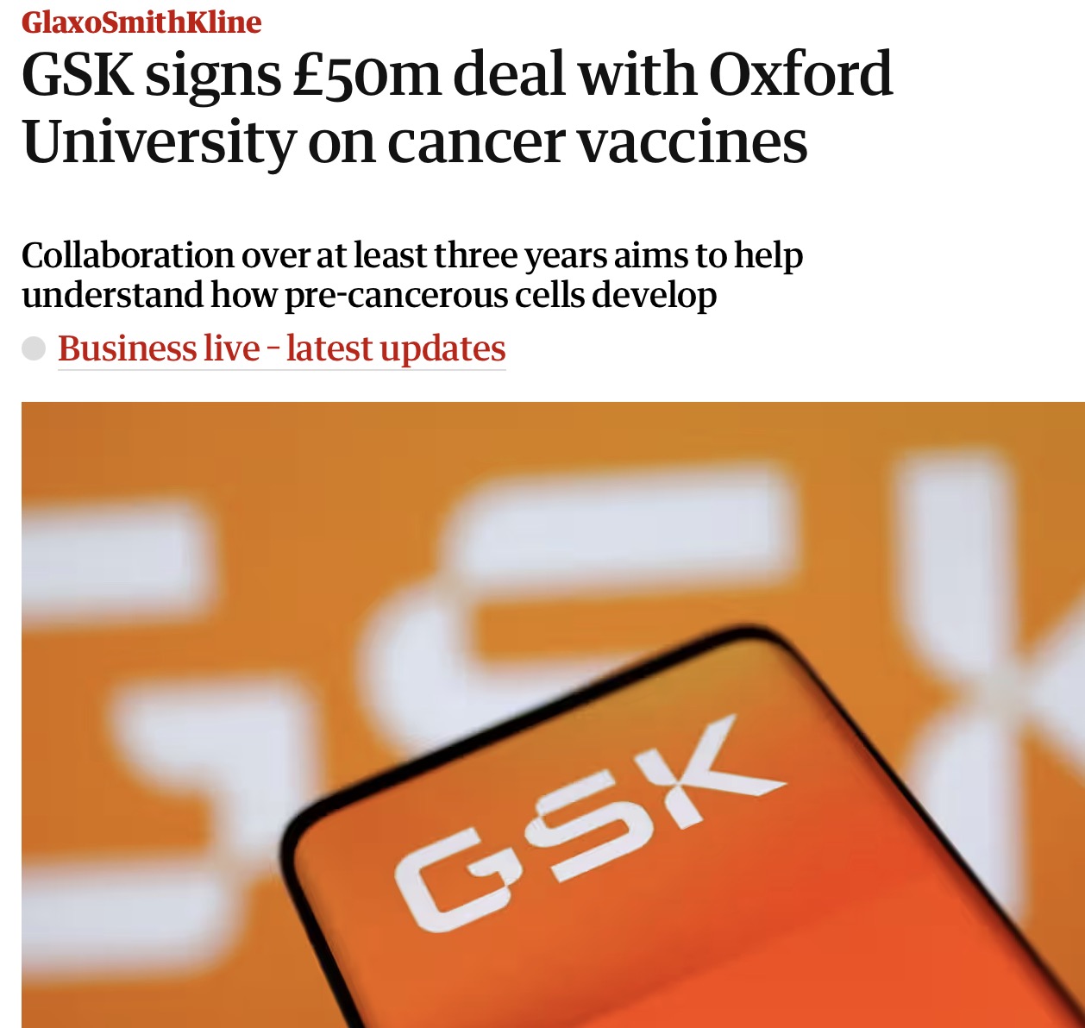Click the words three years in standfirst
Screen dimensions: 1085x1028
(521, 255)
